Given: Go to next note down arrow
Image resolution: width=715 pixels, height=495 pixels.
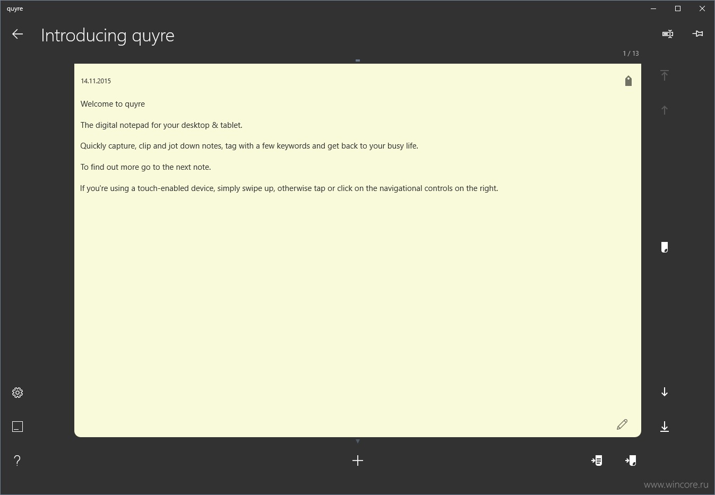Looking at the screenshot, I should (665, 392).
